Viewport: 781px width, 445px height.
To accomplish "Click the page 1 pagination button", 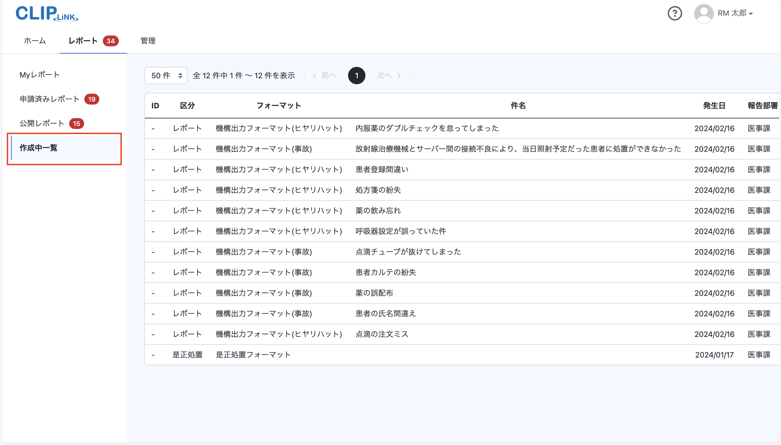I will 356,76.
